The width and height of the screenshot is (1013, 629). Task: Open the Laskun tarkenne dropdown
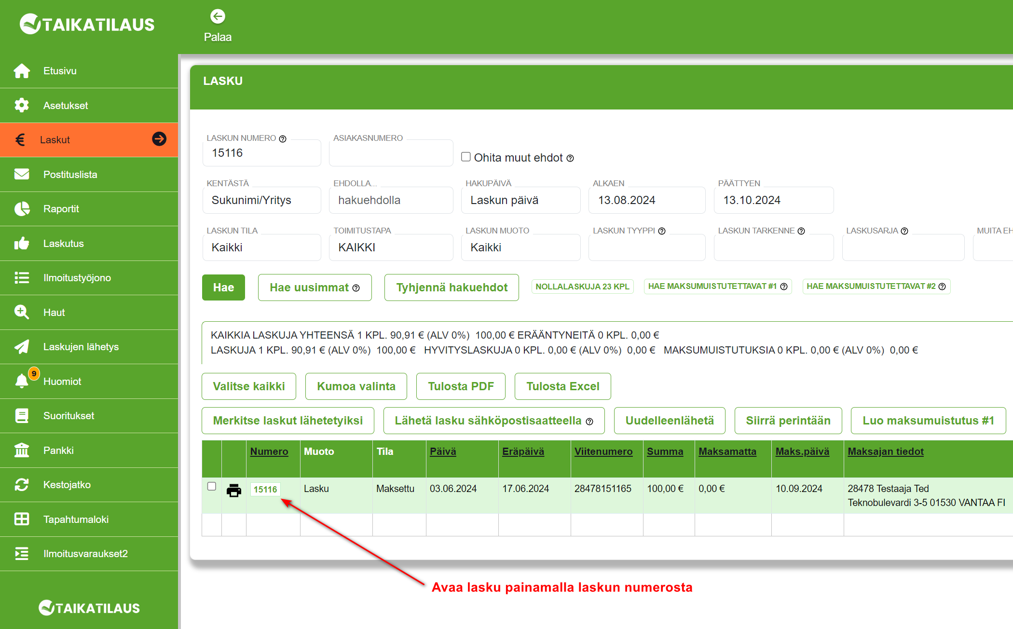(x=774, y=247)
